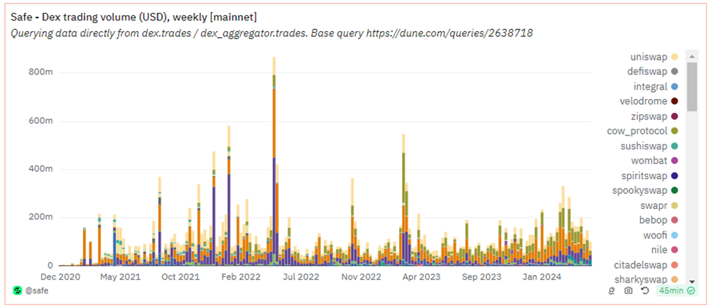Click the May 2021 x-axis label
The width and height of the screenshot is (710, 308).
(120, 276)
